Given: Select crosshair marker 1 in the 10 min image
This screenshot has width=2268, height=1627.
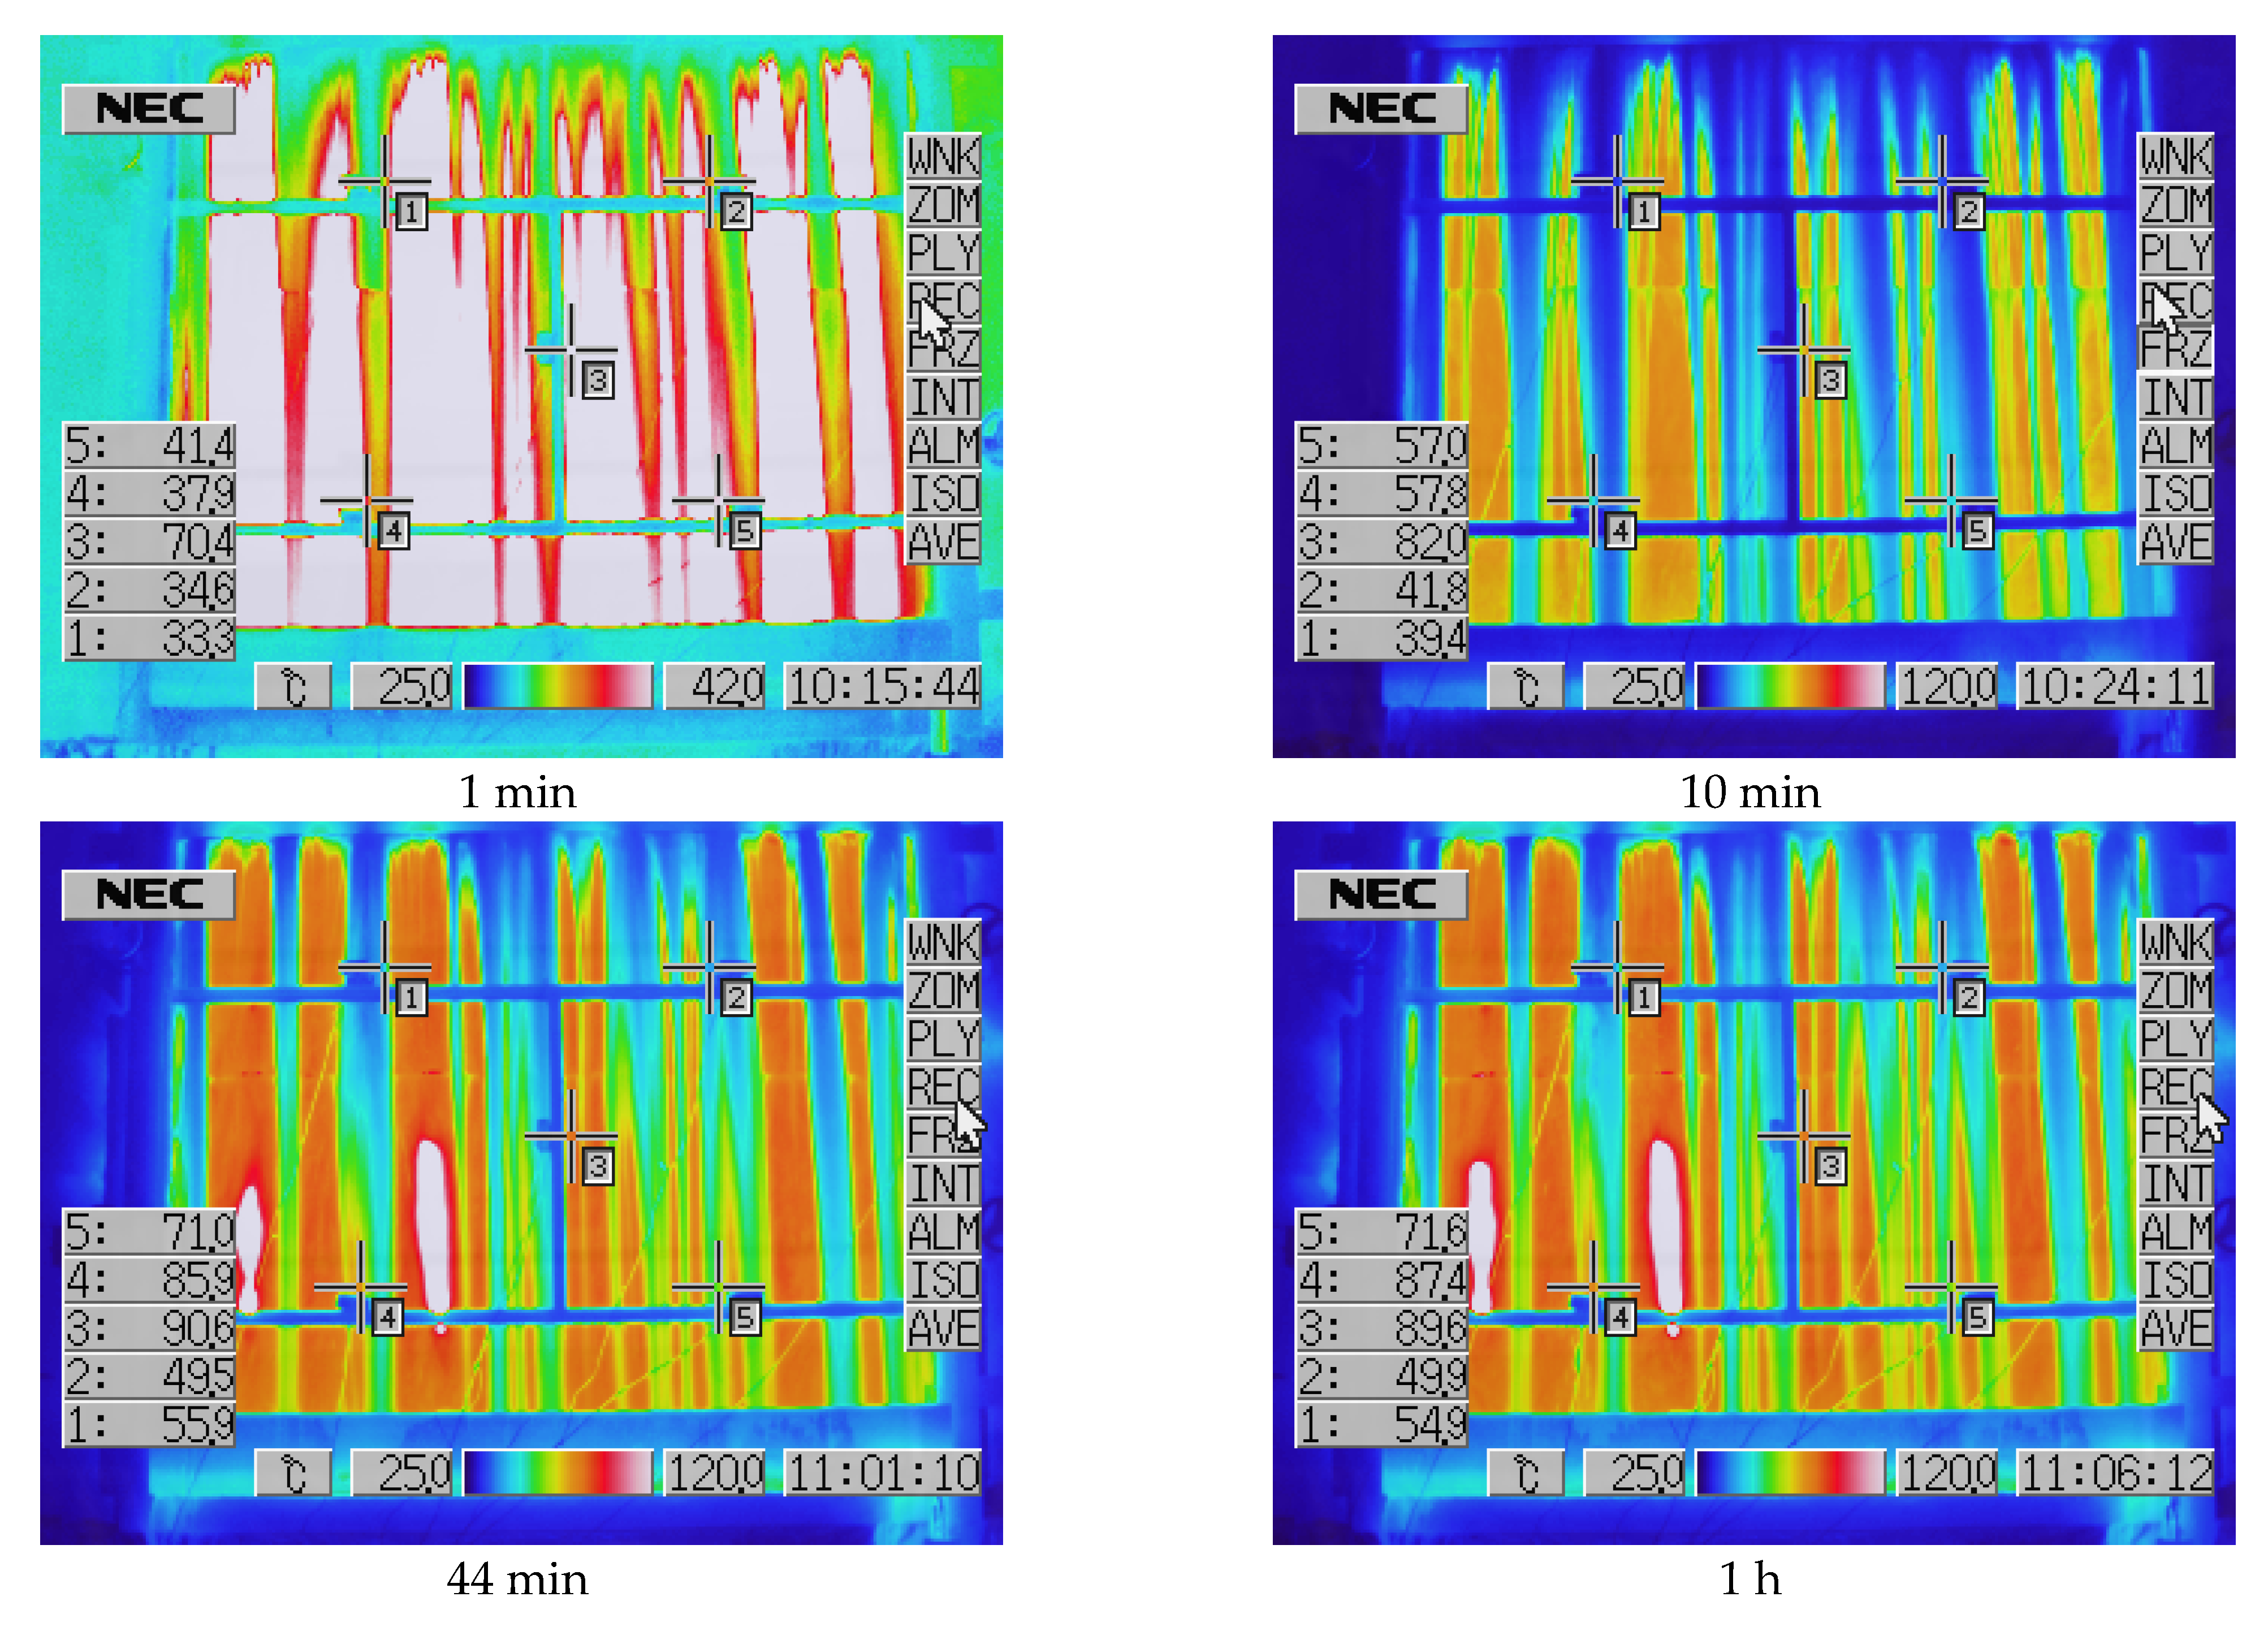Looking at the screenshot, I should click(x=1617, y=182).
